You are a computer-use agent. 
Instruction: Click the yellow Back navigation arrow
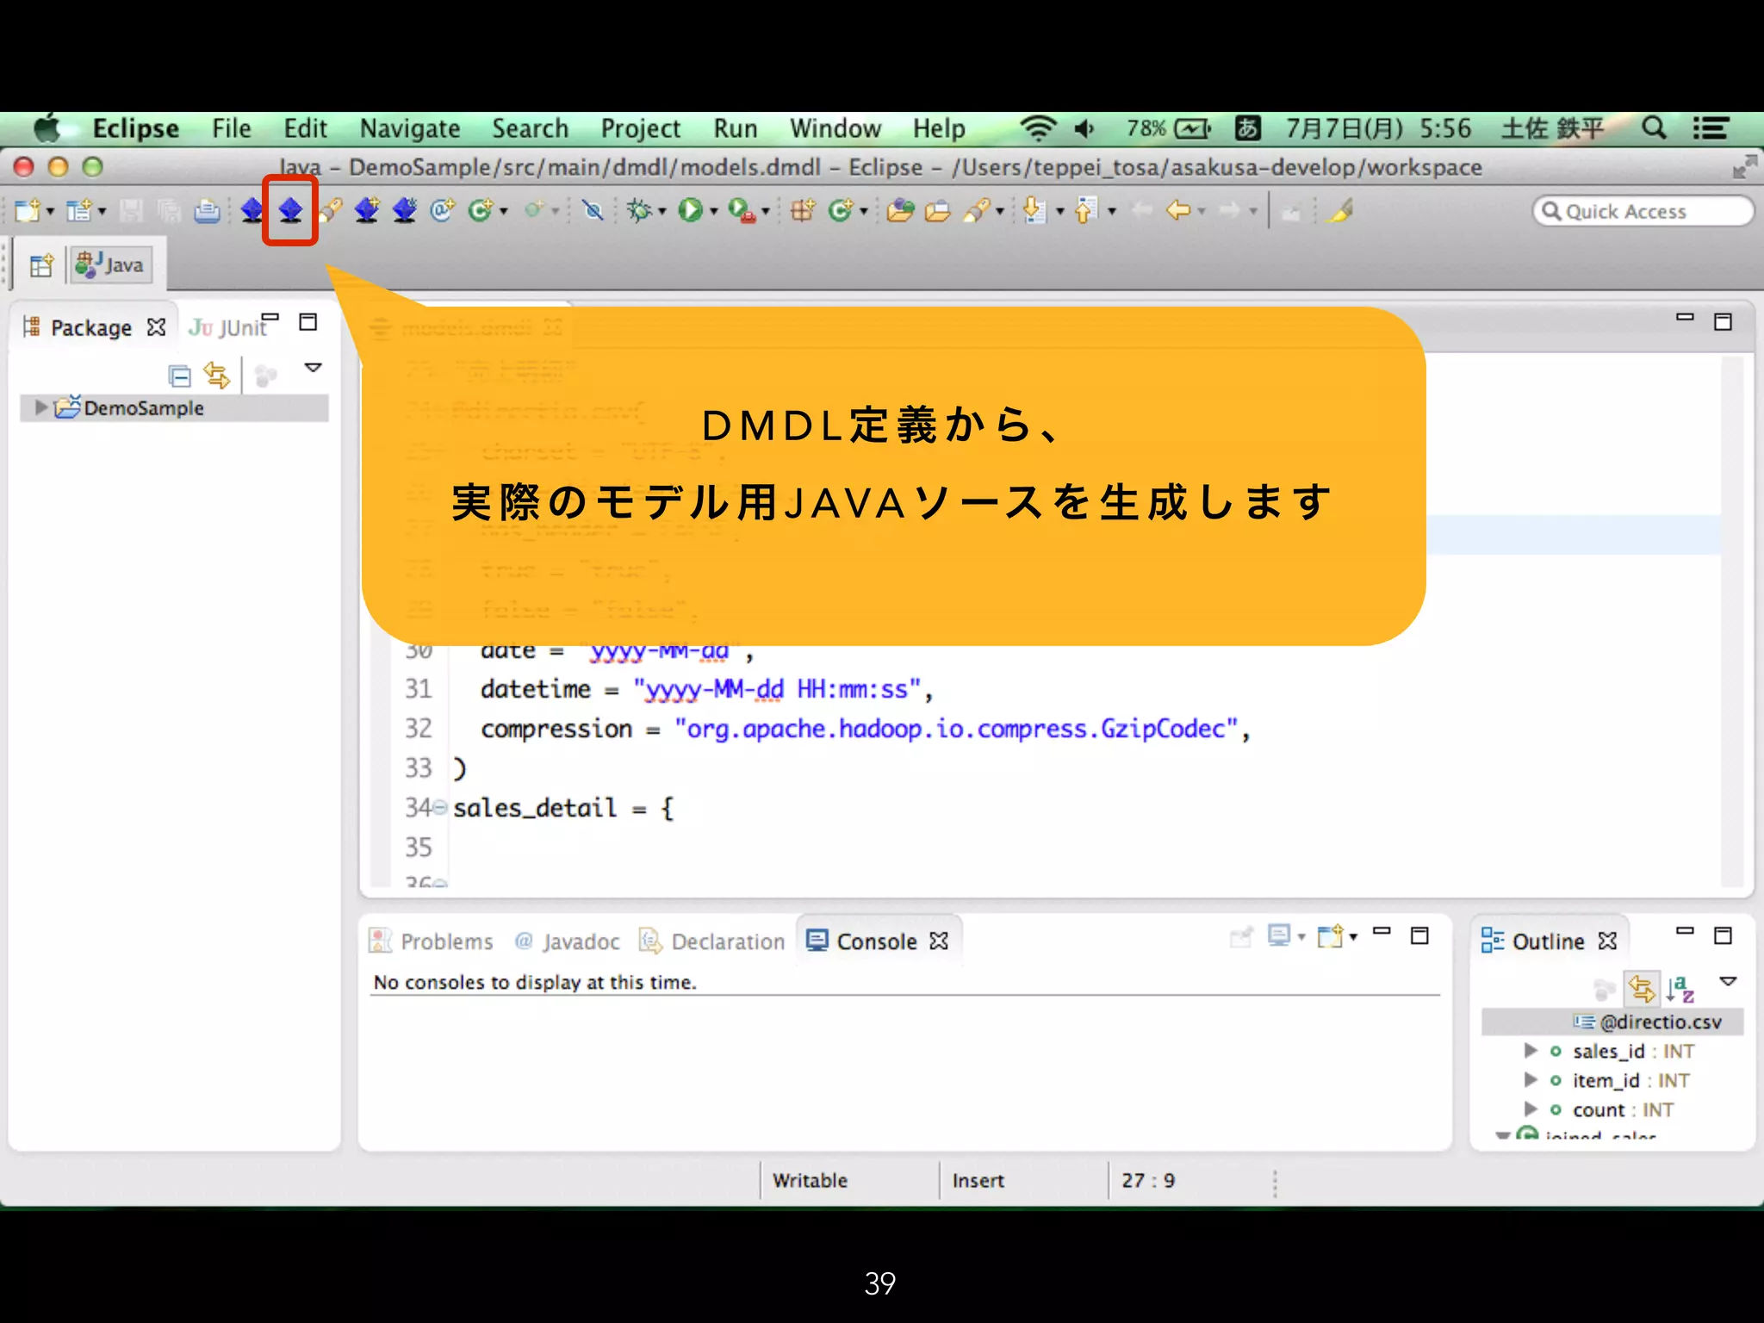coord(1178,210)
